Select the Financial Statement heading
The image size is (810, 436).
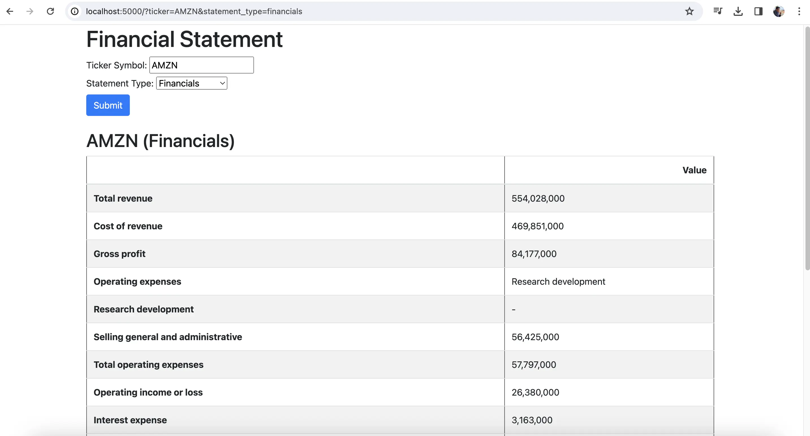(185, 39)
